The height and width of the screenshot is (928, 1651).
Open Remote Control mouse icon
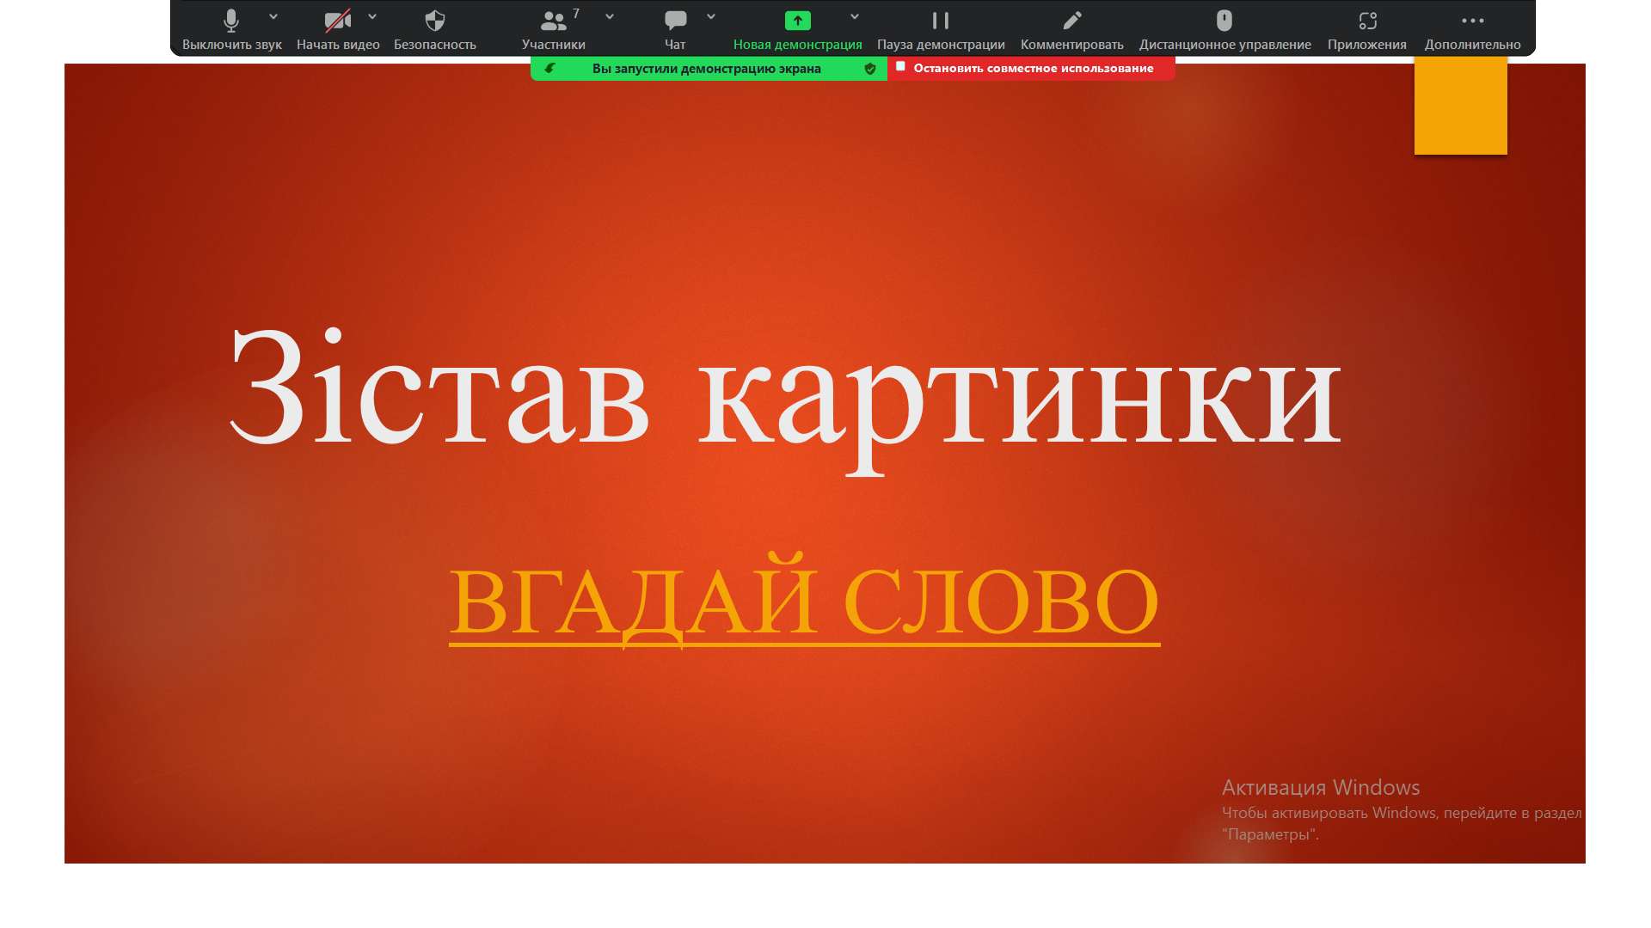[1224, 21]
